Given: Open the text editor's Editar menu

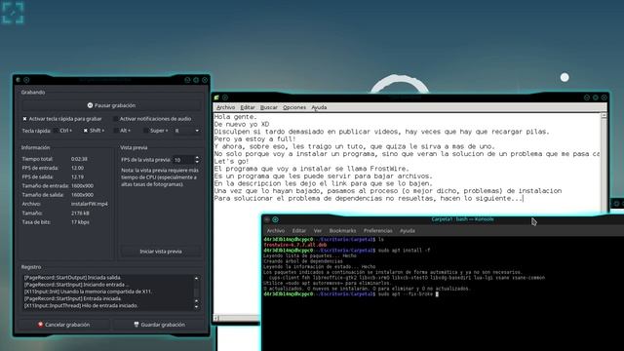Looking at the screenshot, I should pos(248,107).
